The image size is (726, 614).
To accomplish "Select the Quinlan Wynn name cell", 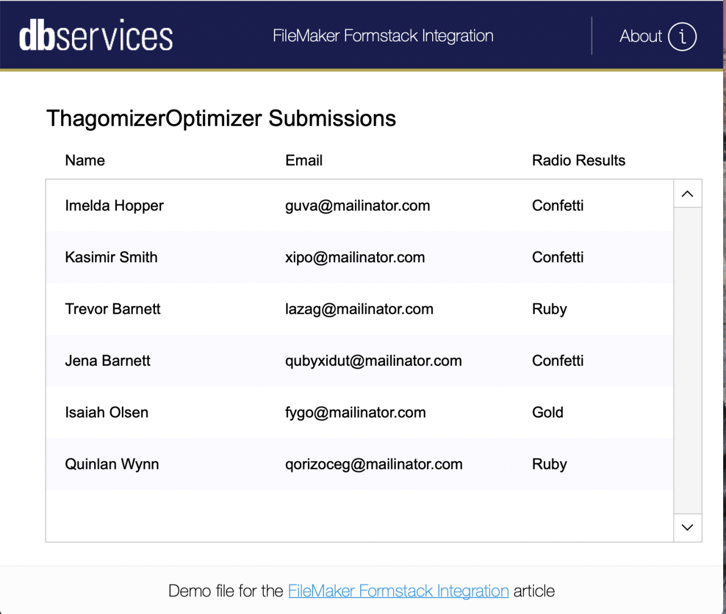I will (112, 464).
